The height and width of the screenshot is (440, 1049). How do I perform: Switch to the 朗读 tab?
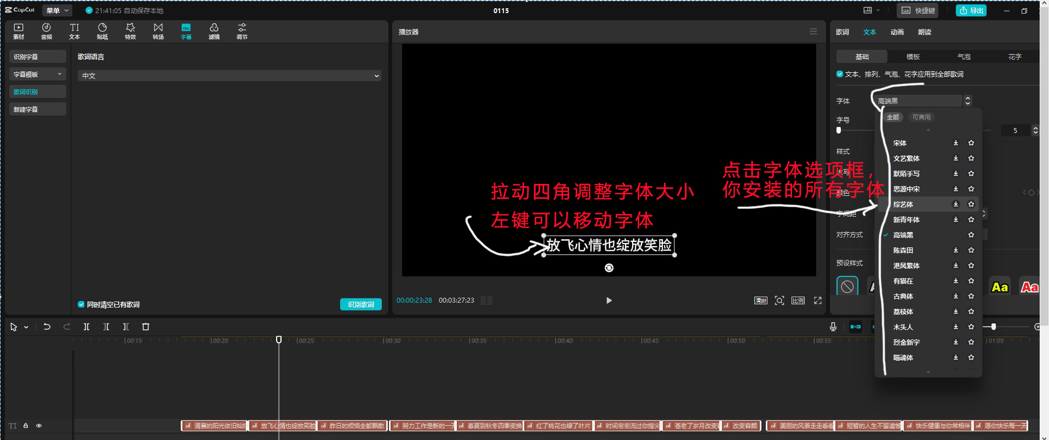click(x=925, y=32)
